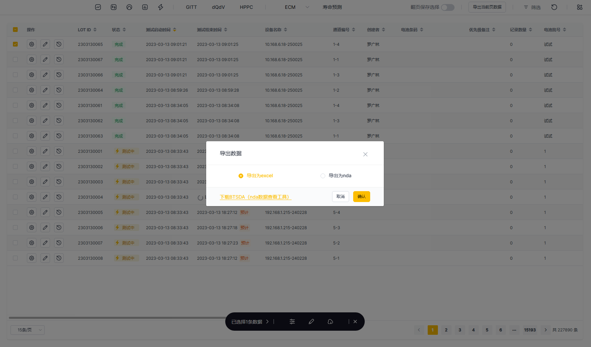This screenshot has width=591, height=347.
Task: Open the ECM dropdown arrow
Action: point(307,7)
